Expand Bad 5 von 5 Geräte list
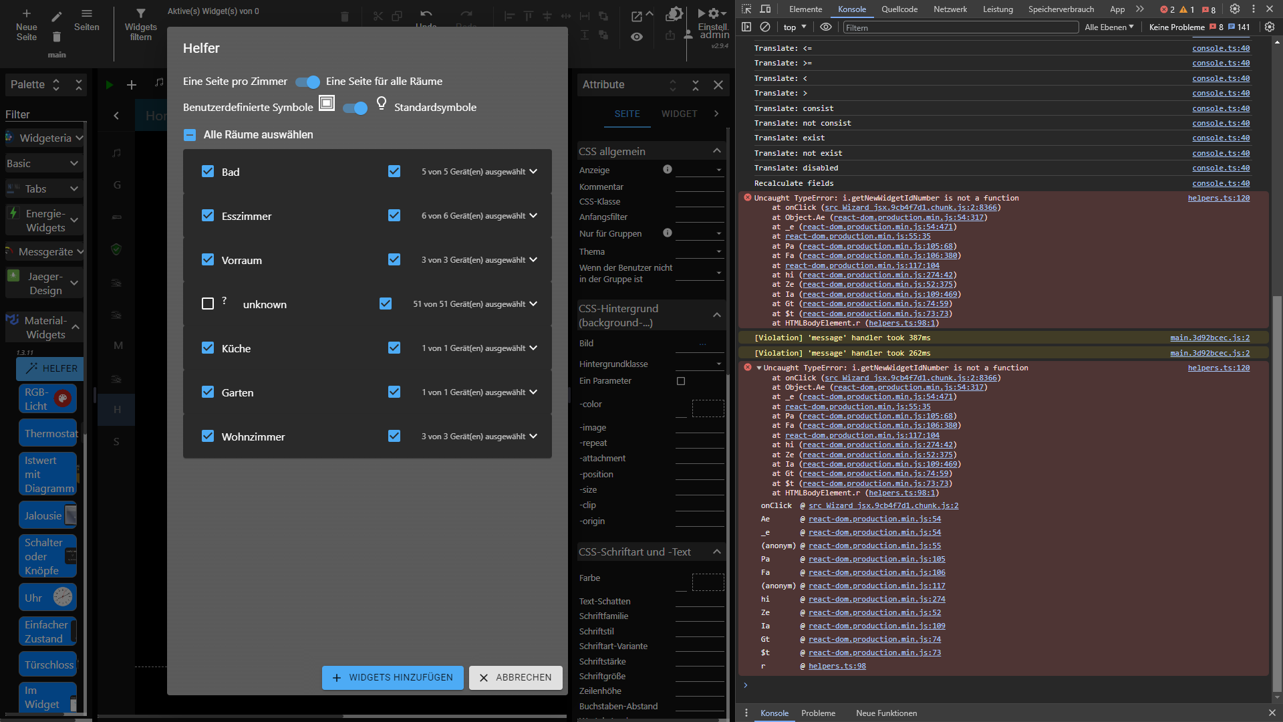1283x722 pixels. pos(533,172)
